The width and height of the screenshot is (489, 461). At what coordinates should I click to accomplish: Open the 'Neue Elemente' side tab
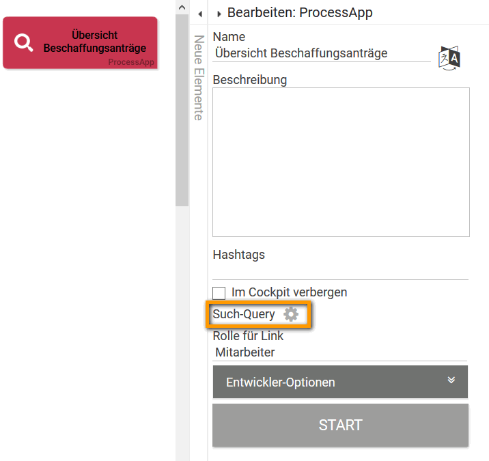[x=199, y=77]
